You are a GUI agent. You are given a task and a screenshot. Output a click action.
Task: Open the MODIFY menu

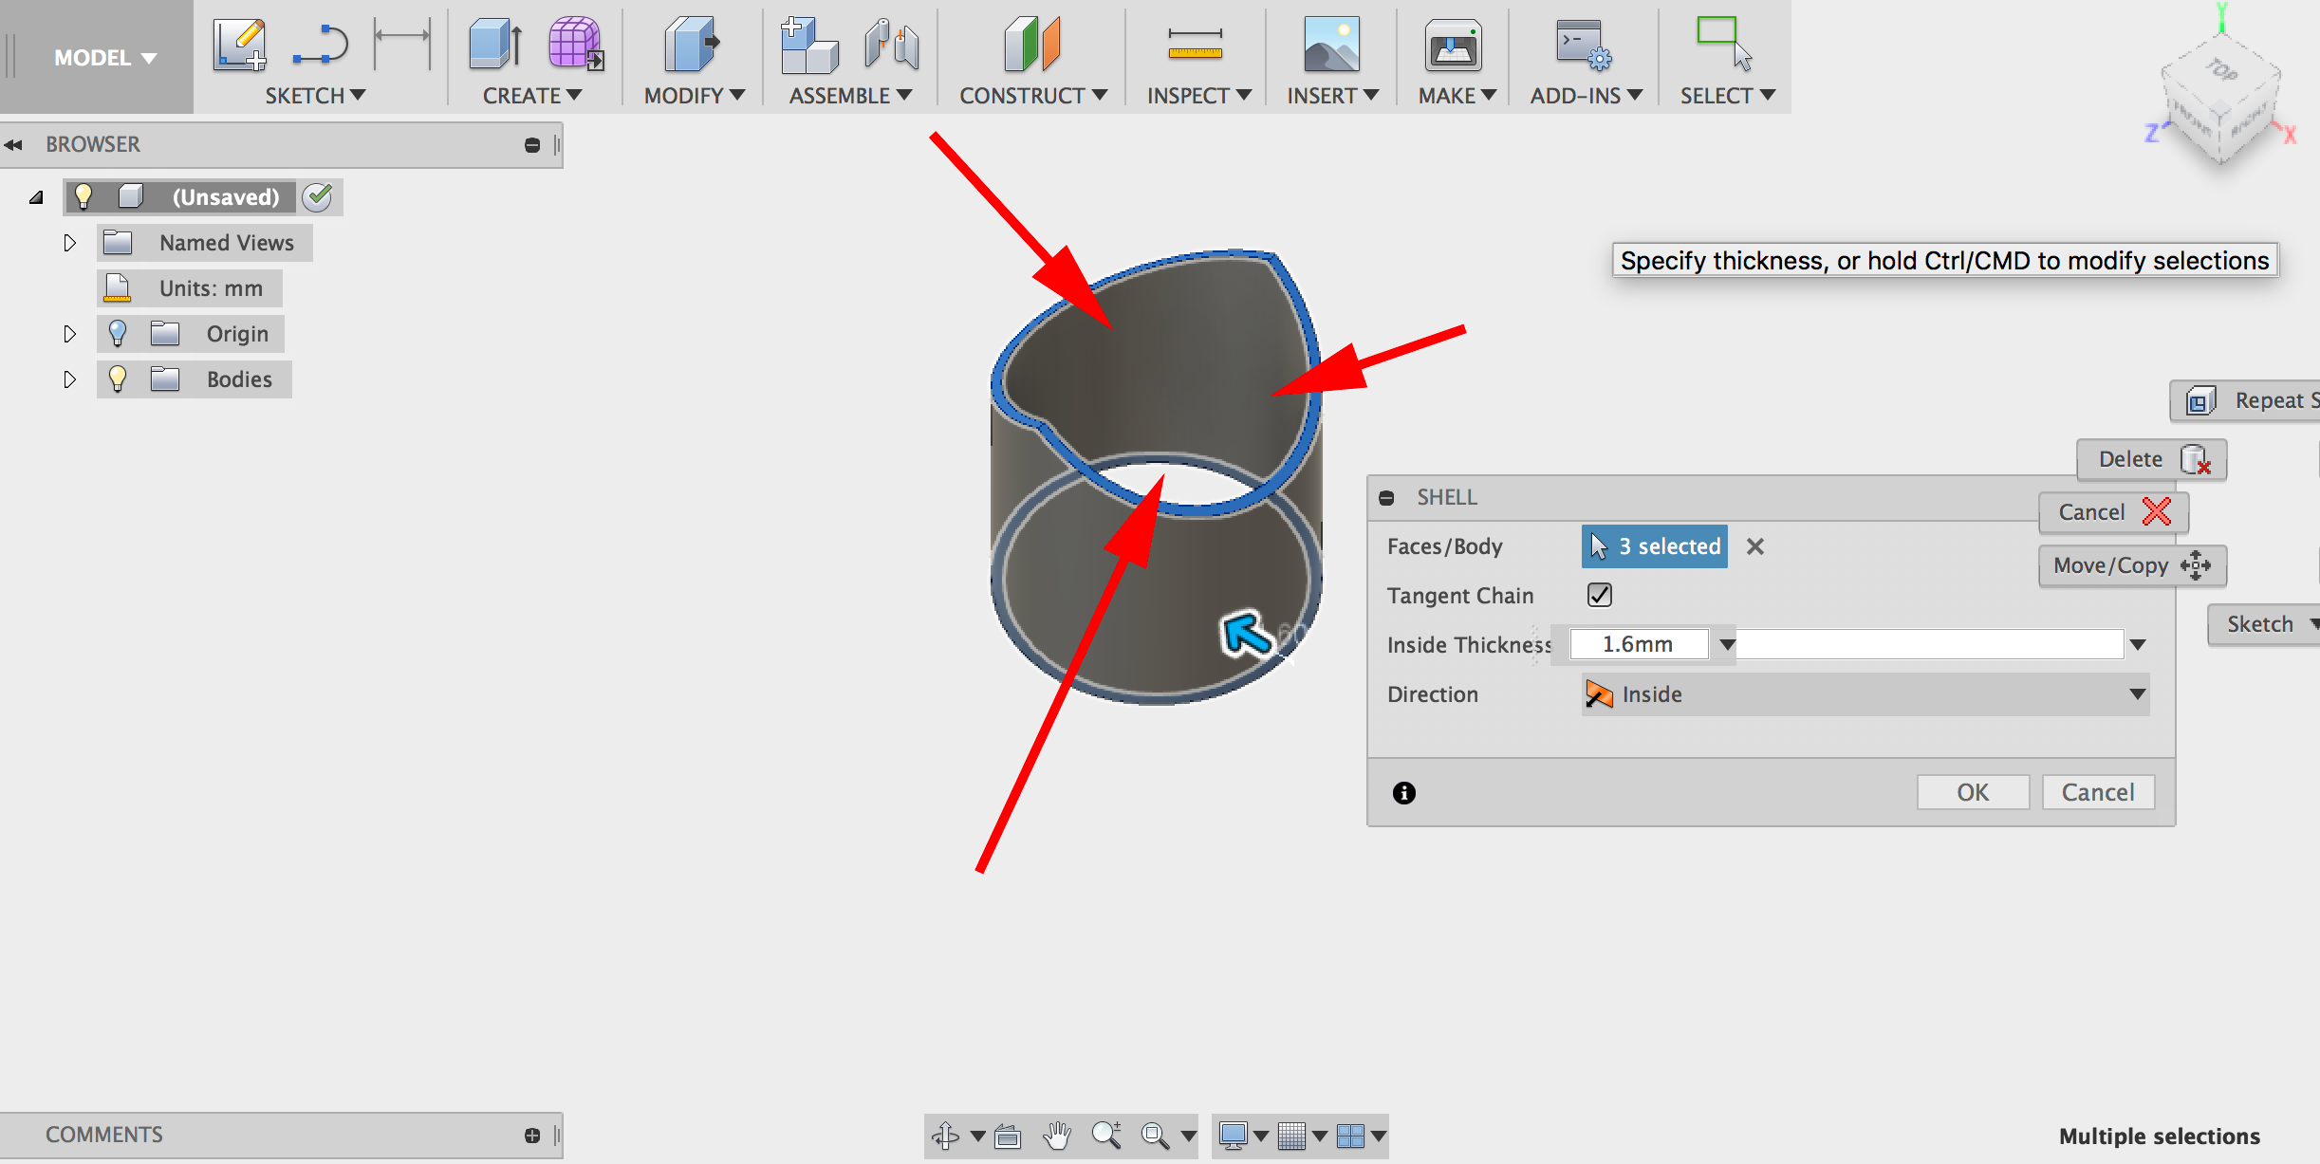pyautogui.click(x=695, y=95)
